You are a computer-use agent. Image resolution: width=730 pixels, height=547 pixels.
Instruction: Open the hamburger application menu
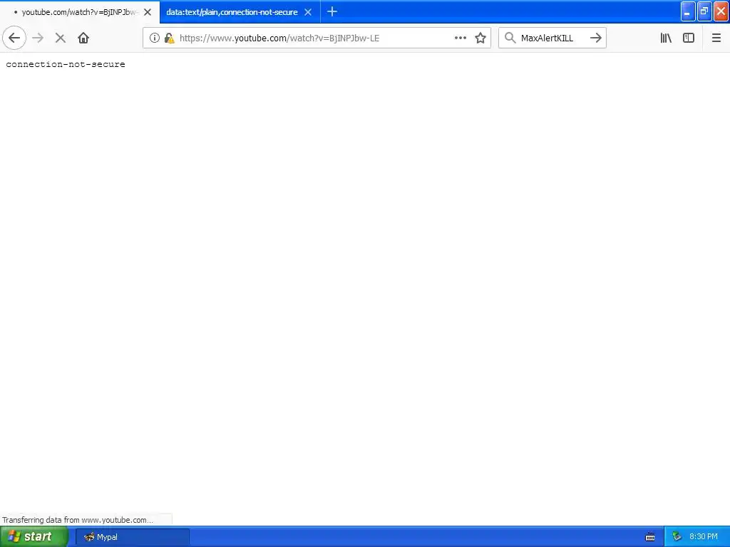coord(716,38)
